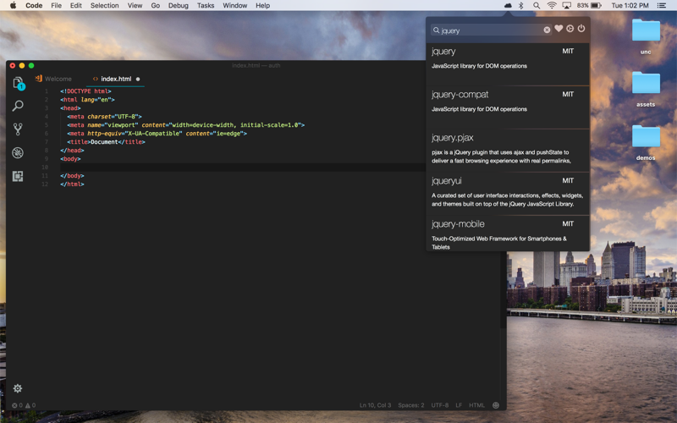Click the power quit icon in popup
The image size is (677, 423).
pyautogui.click(x=581, y=29)
